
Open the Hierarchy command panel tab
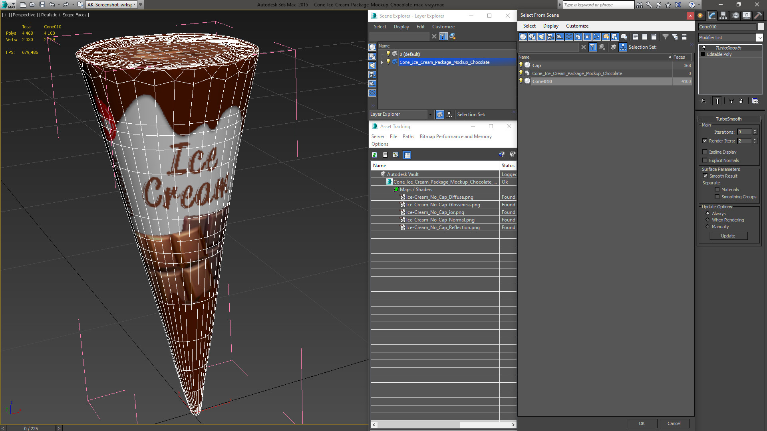(x=723, y=16)
